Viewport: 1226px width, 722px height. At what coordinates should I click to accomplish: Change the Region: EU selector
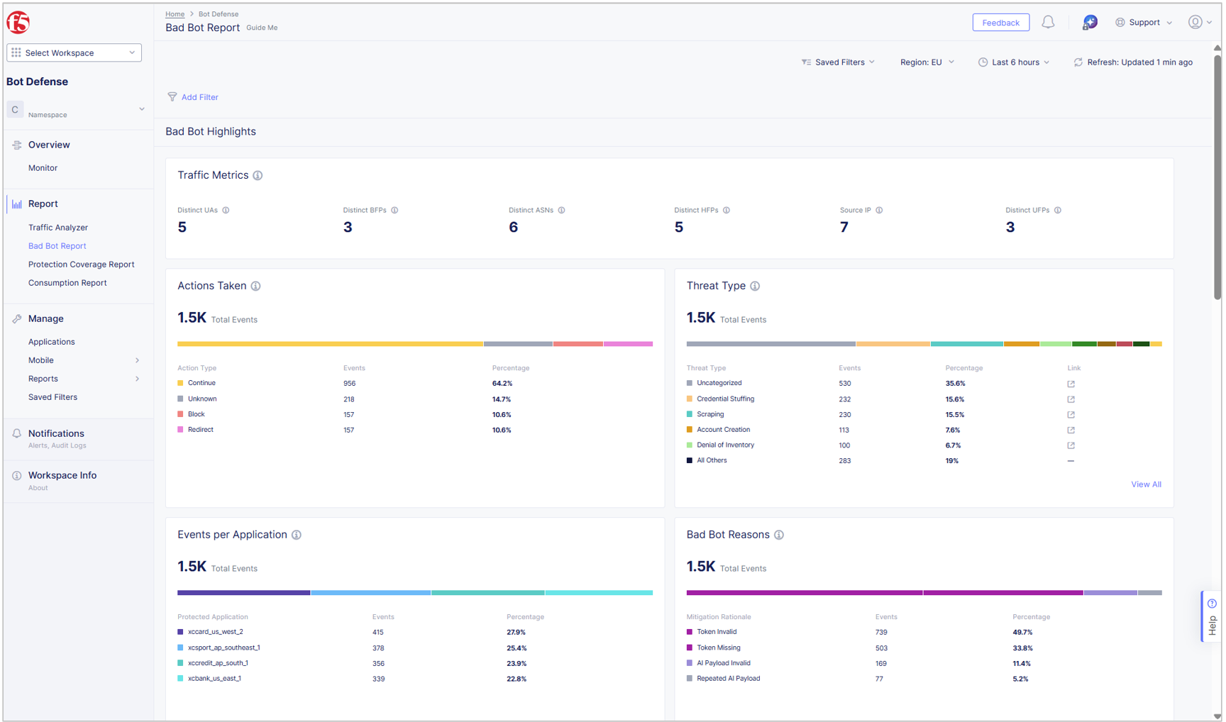pos(927,62)
